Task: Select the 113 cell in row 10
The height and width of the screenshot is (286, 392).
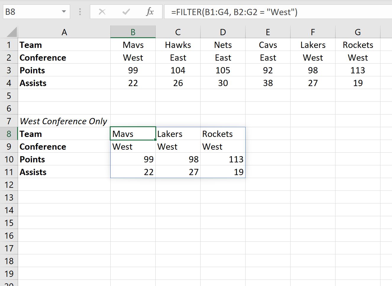Action: pyautogui.click(x=223, y=159)
